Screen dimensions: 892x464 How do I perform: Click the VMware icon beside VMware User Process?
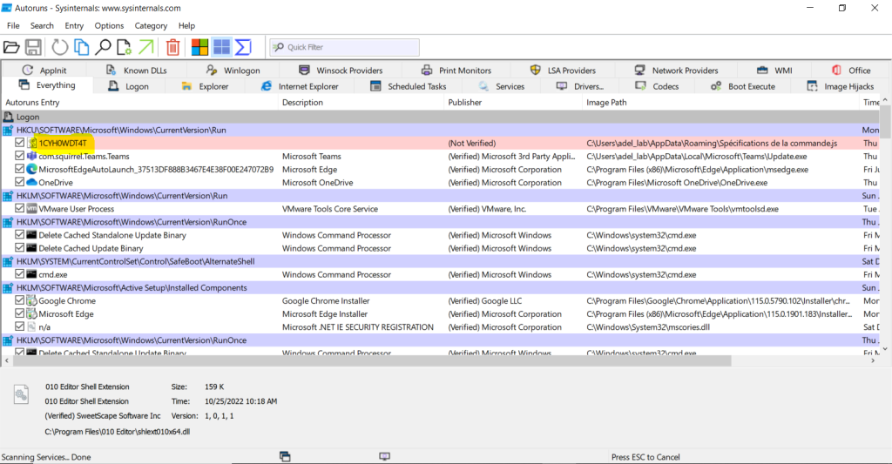(32, 209)
